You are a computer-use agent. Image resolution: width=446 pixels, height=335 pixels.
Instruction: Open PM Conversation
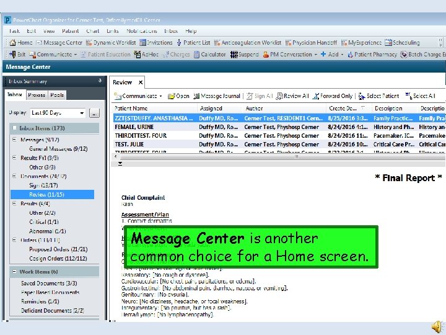tap(287, 55)
